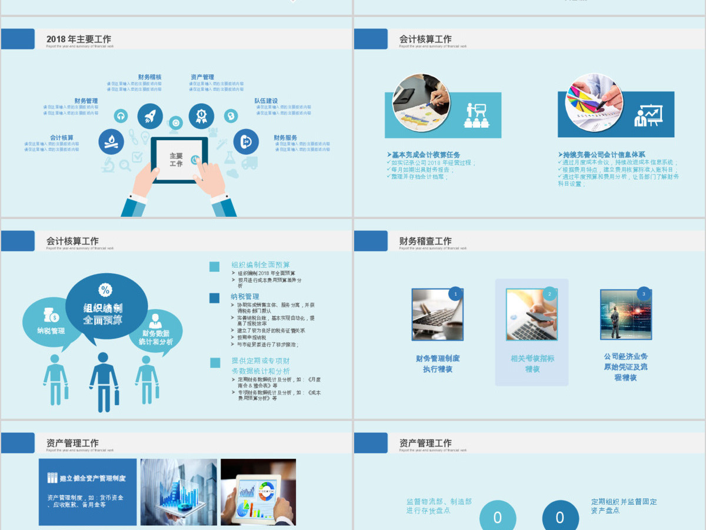
Task: Click the slide title 财务稽查工作
Action: pyautogui.click(x=425, y=241)
